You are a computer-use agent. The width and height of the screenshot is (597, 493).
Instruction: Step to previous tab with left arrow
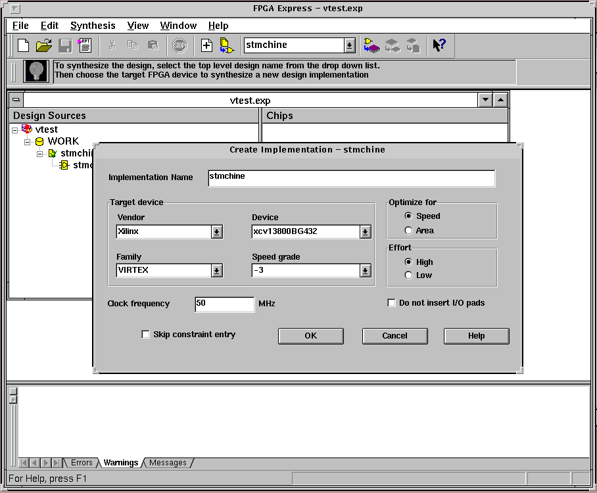pos(34,463)
